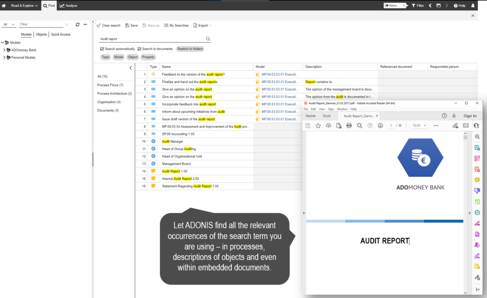Disable the Search automatically checkbox
Screen dimensions: 487x298
101,48
